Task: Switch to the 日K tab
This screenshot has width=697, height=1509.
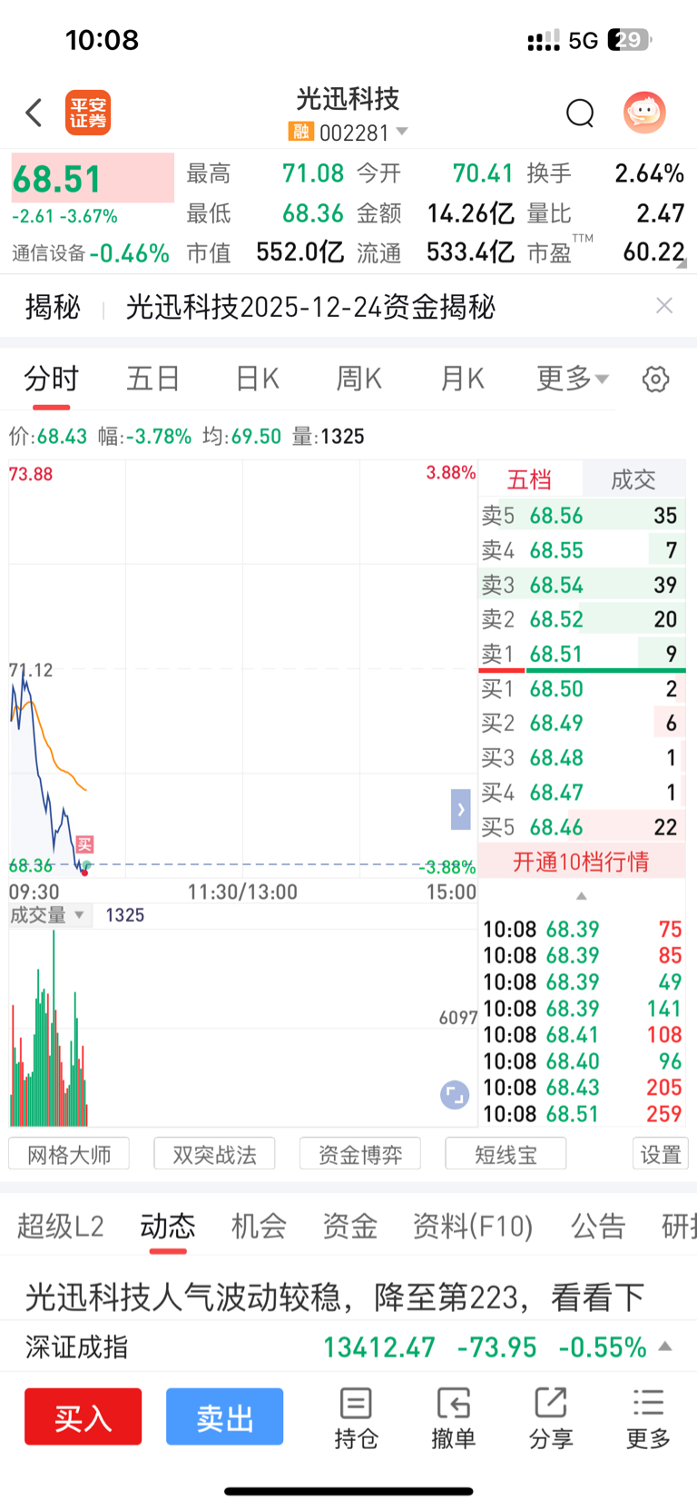Action: 257,379
